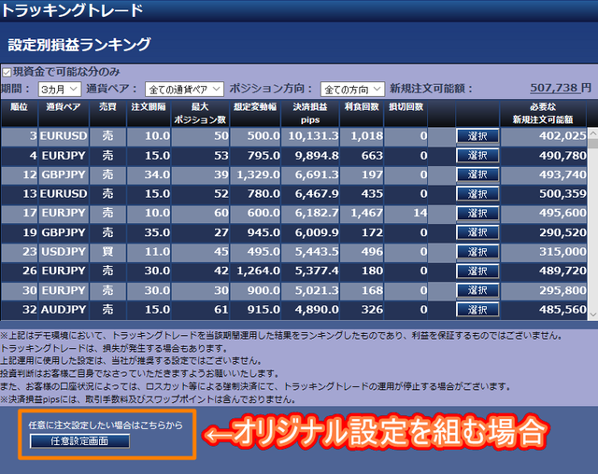Click the 1,264.0 expected range cell
The width and height of the screenshot is (598, 474).
[x=255, y=271]
